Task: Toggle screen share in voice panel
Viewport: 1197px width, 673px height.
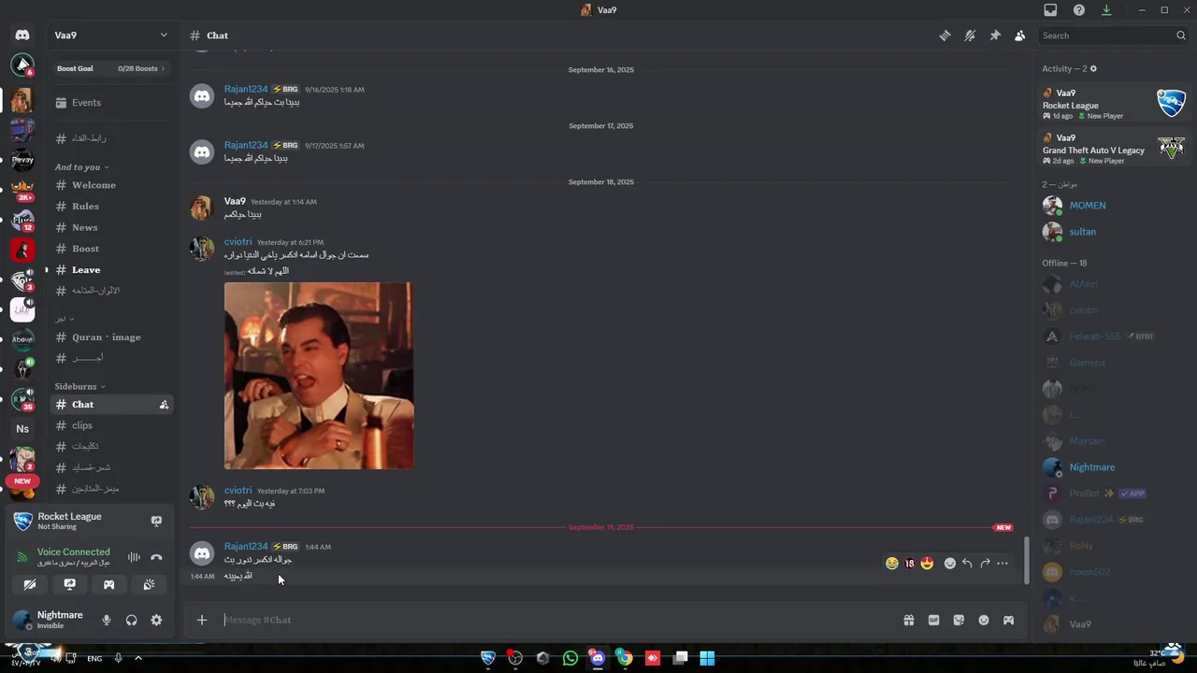Action: [x=69, y=584]
